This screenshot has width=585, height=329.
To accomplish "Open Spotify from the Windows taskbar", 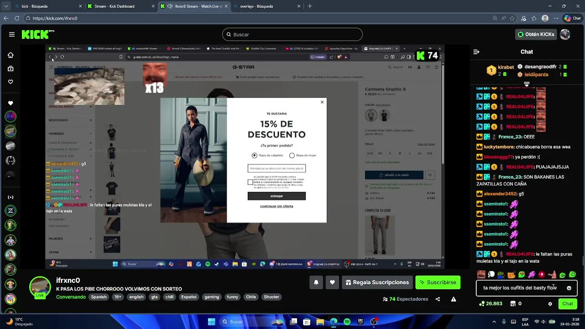I will [347, 322].
